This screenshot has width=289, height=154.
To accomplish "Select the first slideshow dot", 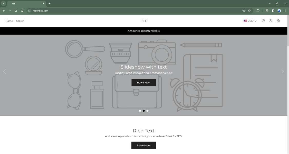I will [x=140, y=111].
